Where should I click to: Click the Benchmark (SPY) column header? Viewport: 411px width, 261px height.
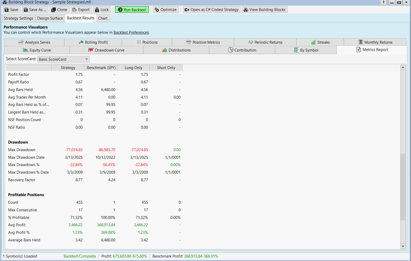tap(101, 68)
